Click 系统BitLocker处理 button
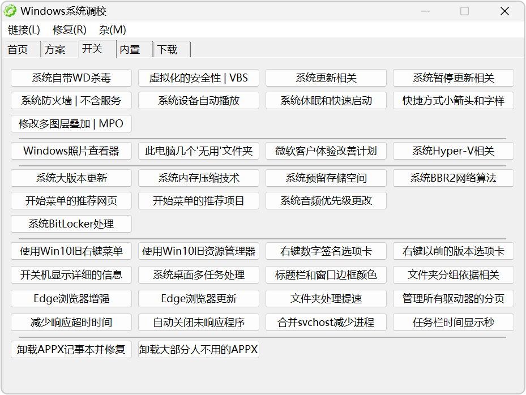 (71, 224)
